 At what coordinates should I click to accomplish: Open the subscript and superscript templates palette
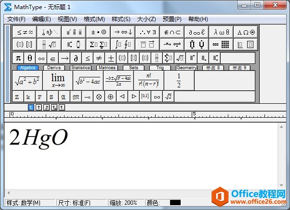click(x=74, y=44)
